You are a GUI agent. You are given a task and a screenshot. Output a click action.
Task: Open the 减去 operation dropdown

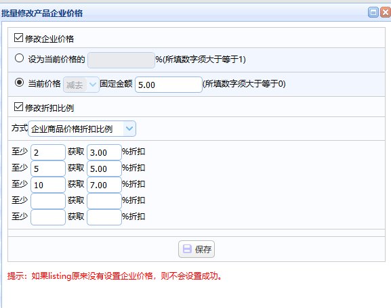click(81, 85)
